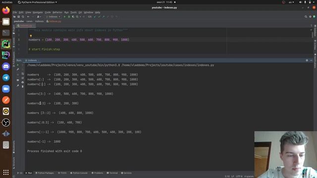Click the Debug bug icon in toolbar
The width and height of the screenshot is (317, 178).
(x=69, y=17)
